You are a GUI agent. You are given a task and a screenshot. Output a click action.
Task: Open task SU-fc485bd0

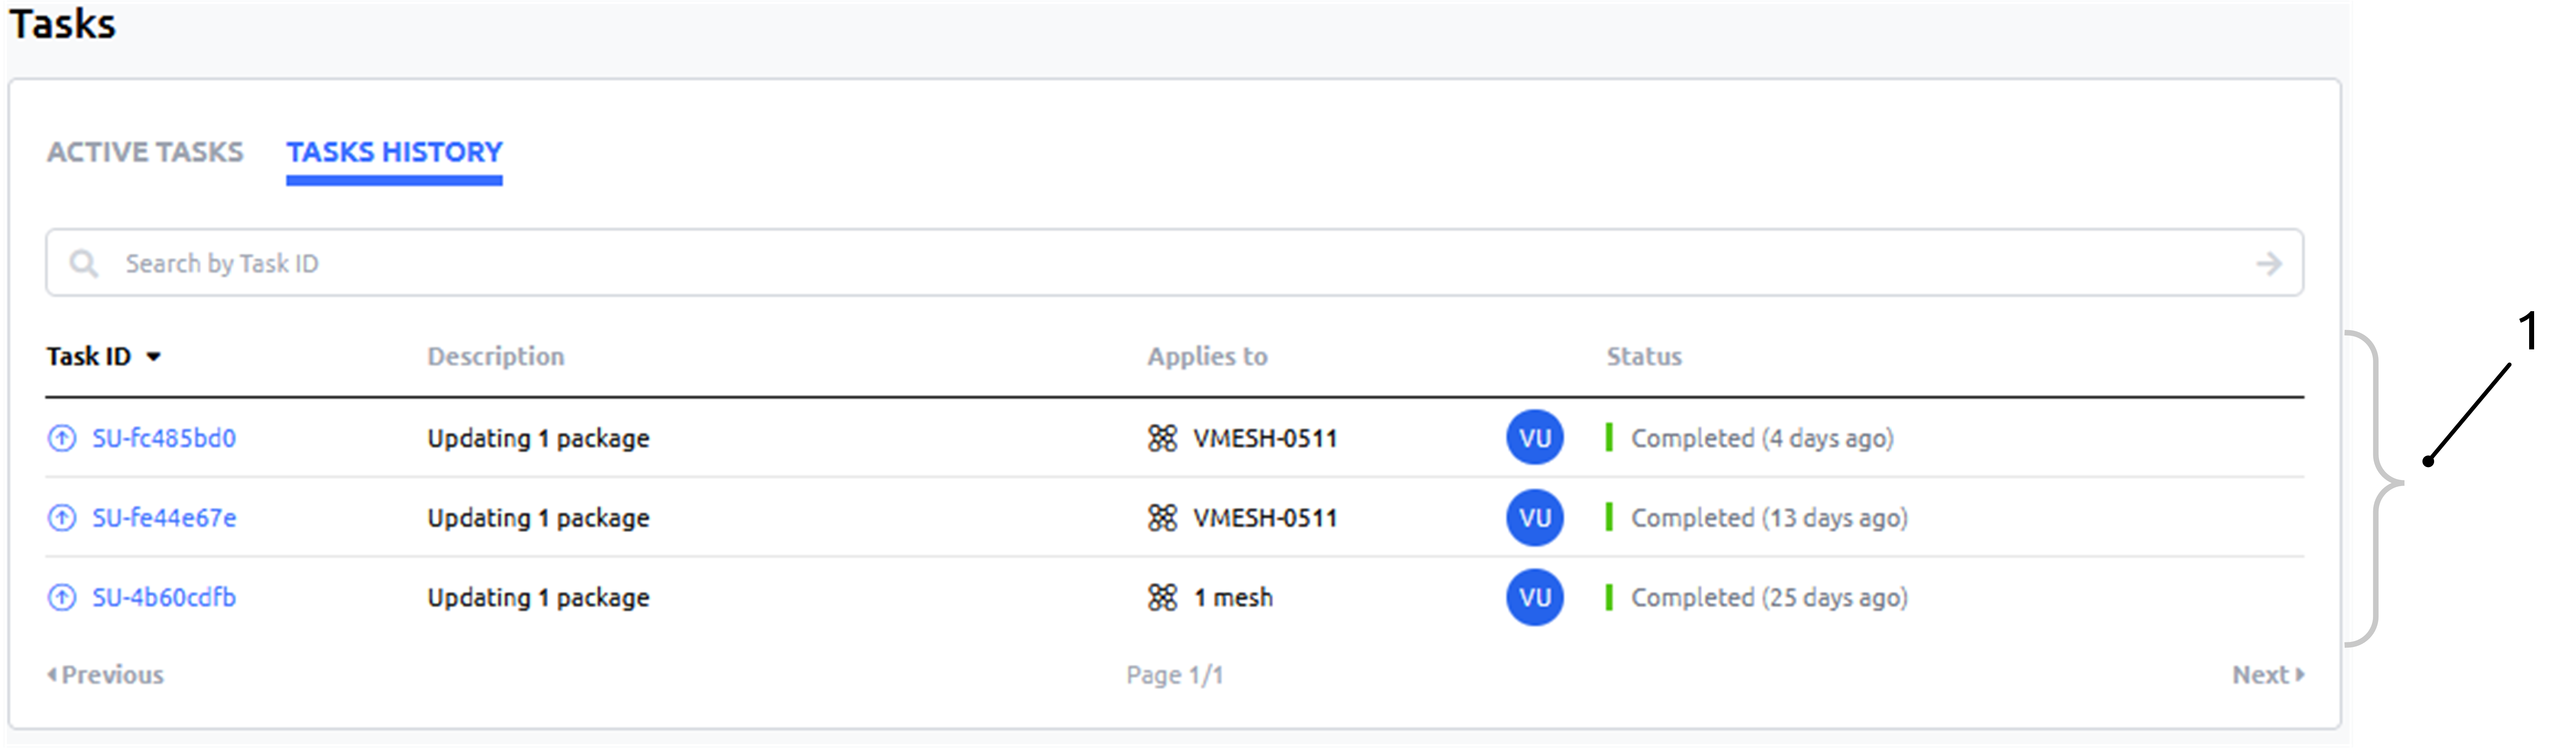point(164,438)
